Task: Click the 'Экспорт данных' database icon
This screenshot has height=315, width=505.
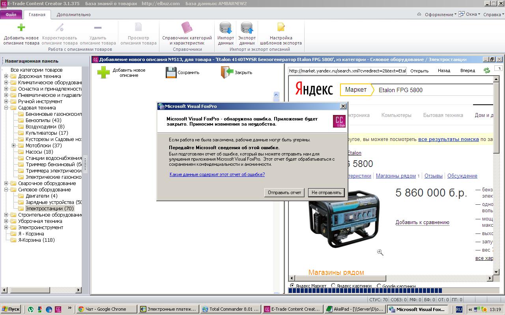Action: [x=247, y=28]
